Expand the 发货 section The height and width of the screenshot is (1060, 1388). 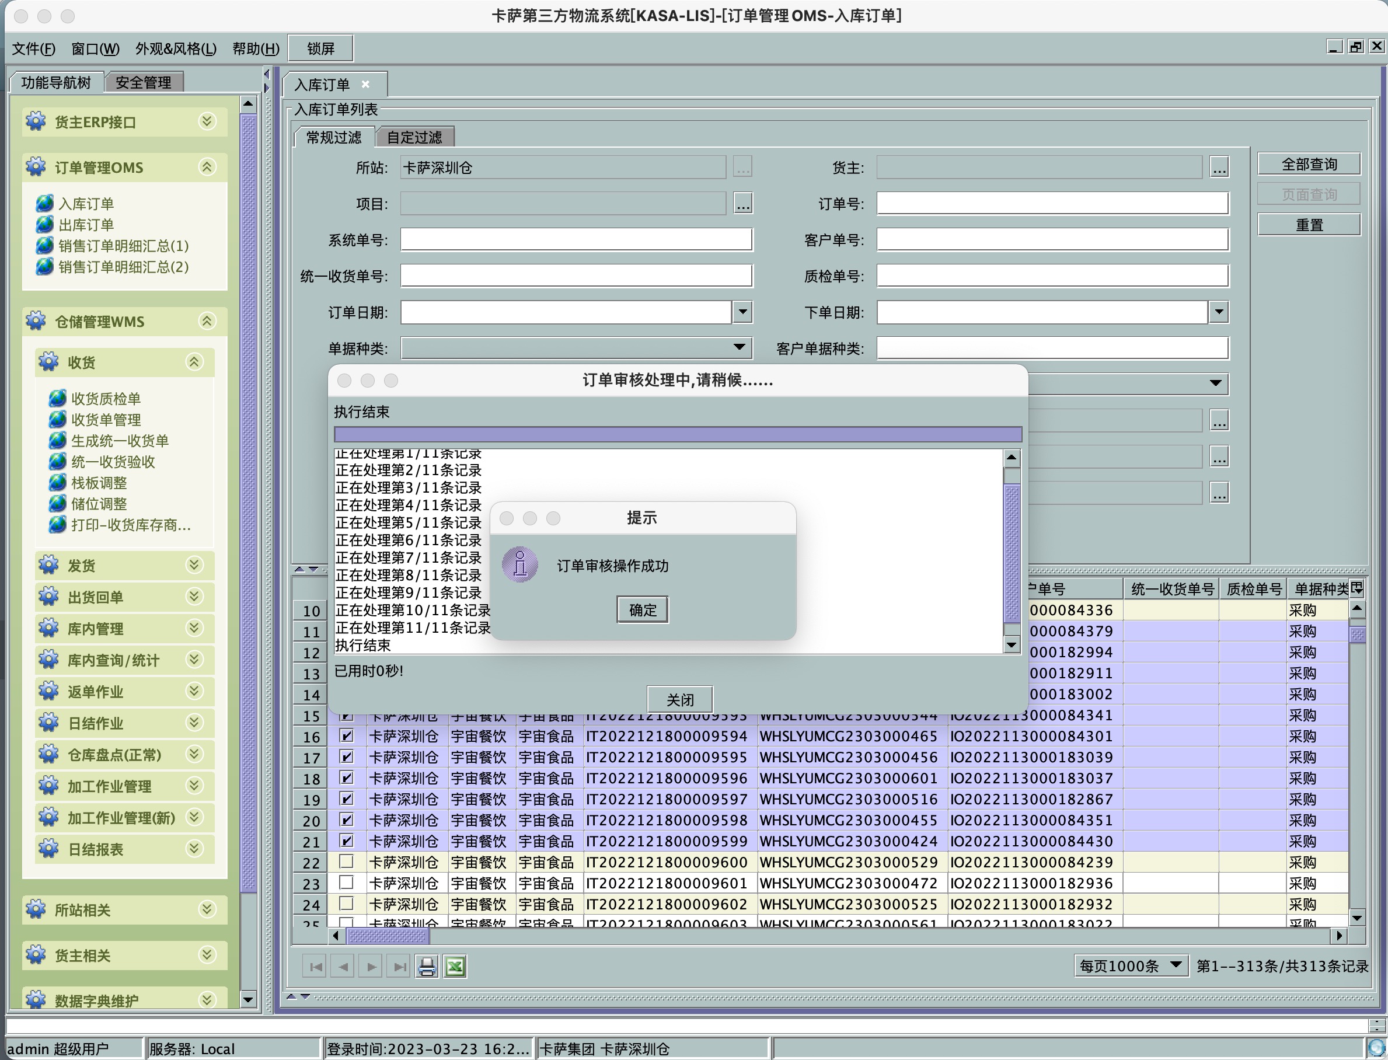pyautogui.click(x=194, y=564)
